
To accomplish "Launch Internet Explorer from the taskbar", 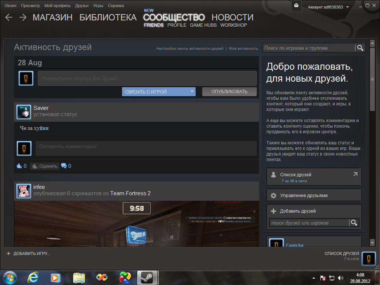I will click(33, 278).
